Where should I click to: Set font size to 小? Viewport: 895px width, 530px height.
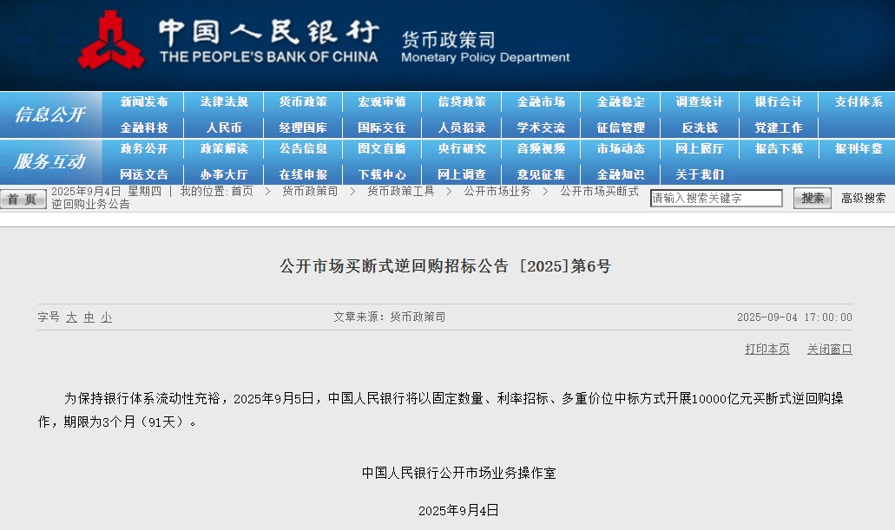107,317
